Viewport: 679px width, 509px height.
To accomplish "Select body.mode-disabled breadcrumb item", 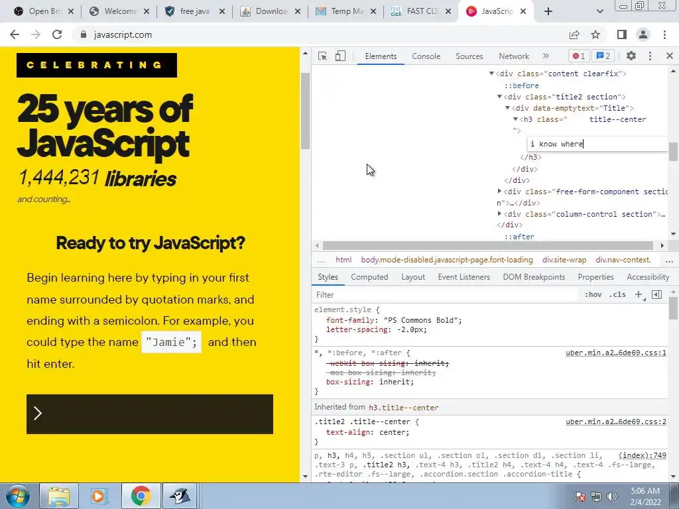I will click(446, 260).
